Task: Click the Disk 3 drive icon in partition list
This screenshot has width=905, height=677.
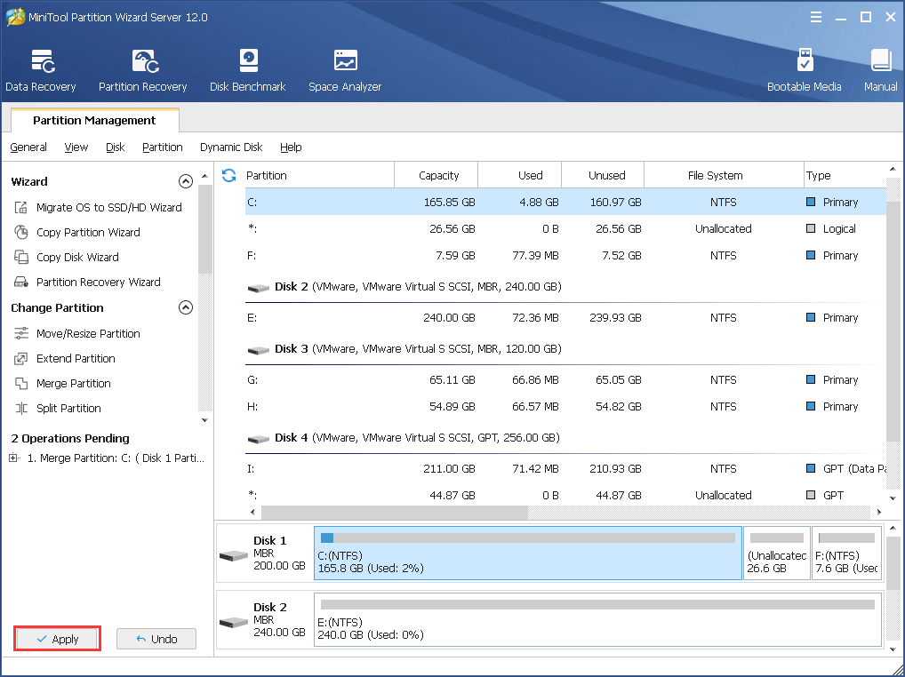Action: click(x=259, y=350)
